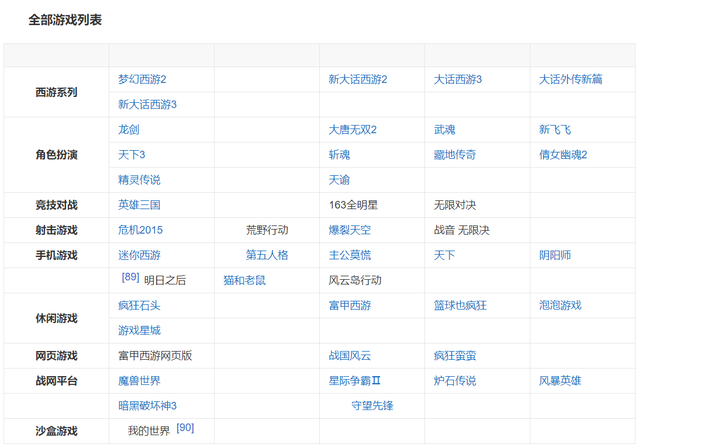Open the 疯狂石头 link

click(139, 305)
